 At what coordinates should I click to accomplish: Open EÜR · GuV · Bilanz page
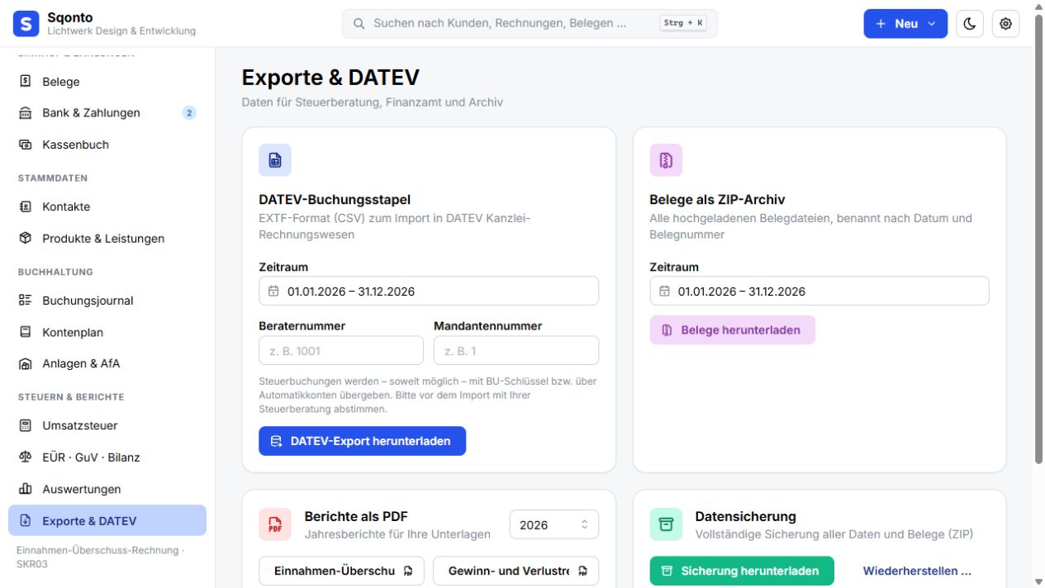107,458
